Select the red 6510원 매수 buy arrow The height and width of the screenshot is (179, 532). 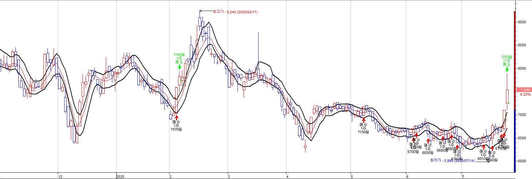point(484,147)
